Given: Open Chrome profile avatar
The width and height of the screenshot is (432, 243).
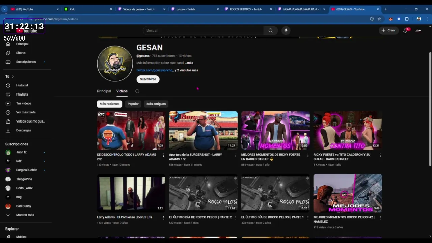Looking at the screenshot, I should (x=419, y=19).
